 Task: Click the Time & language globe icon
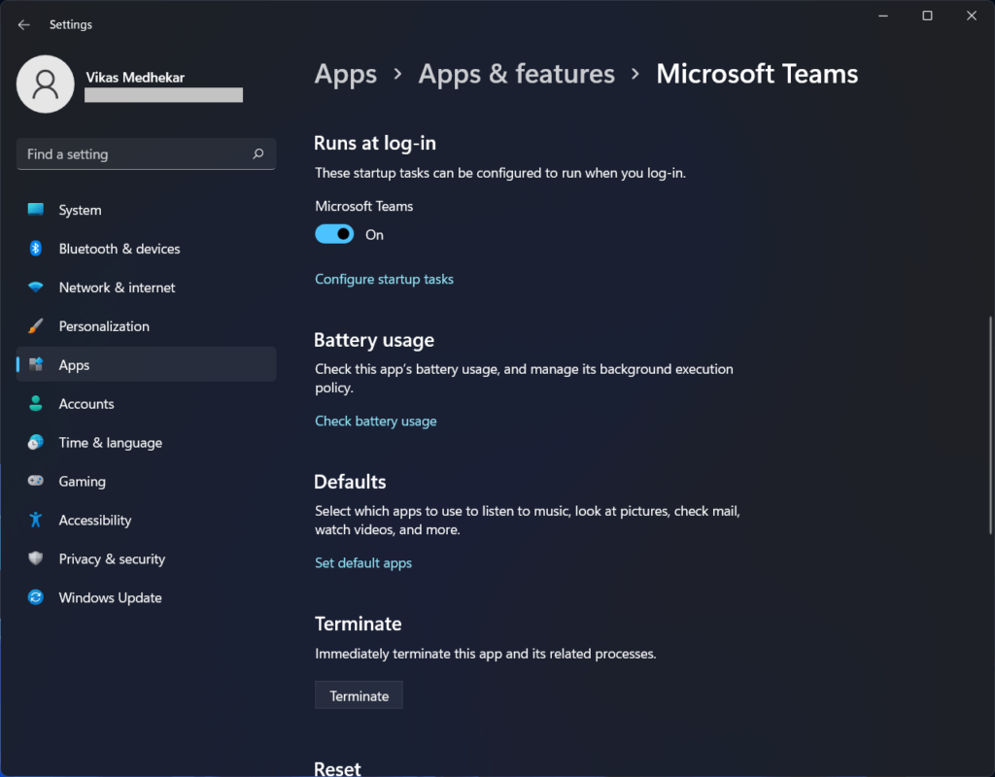click(36, 442)
